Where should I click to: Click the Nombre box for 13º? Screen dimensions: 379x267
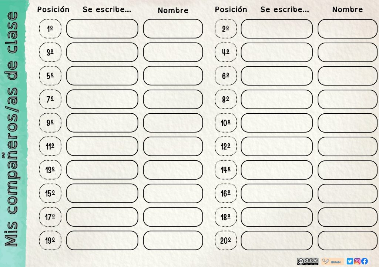(x=173, y=170)
